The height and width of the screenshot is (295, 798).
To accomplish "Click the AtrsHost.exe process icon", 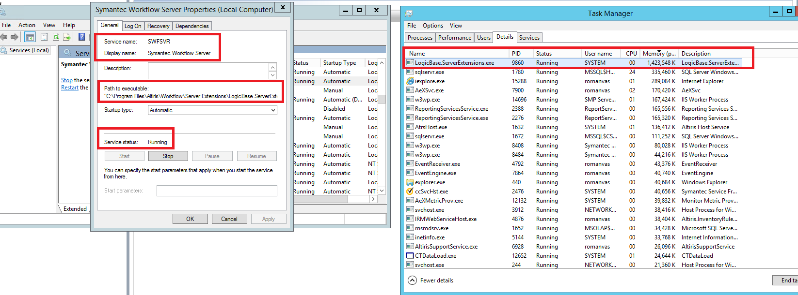I will (x=410, y=127).
